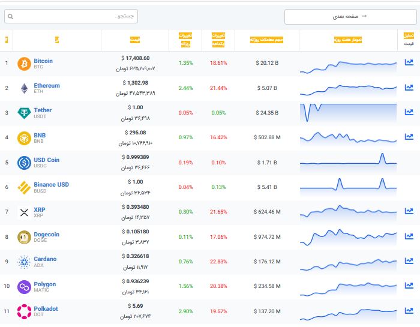This screenshot has width=420, height=327.
Task: Click Polygon's daily change 1.56%
Action: (185, 286)
